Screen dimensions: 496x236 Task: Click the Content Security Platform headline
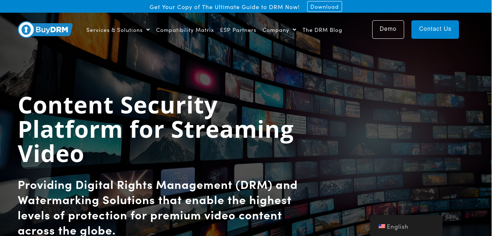(156, 129)
